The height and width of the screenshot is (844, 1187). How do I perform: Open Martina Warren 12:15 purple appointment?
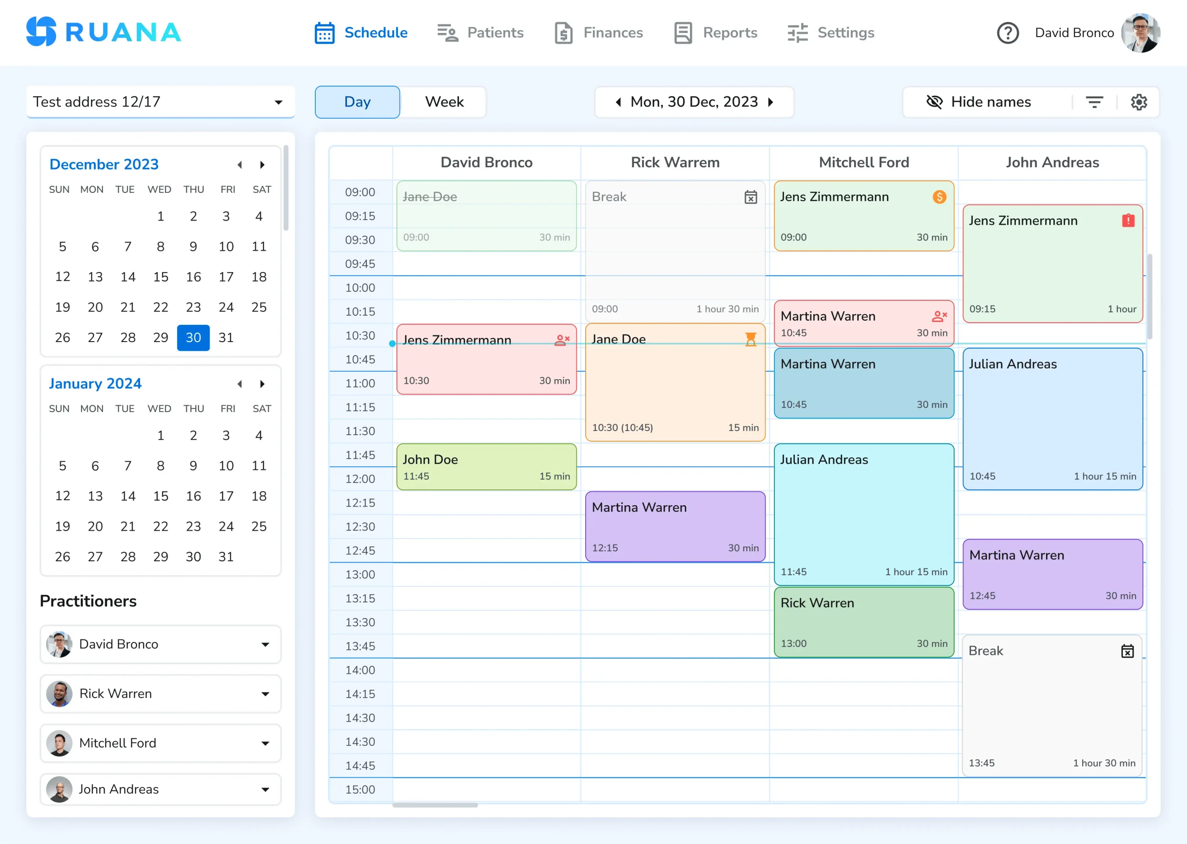pyautogui.click(x=675, y=527)
